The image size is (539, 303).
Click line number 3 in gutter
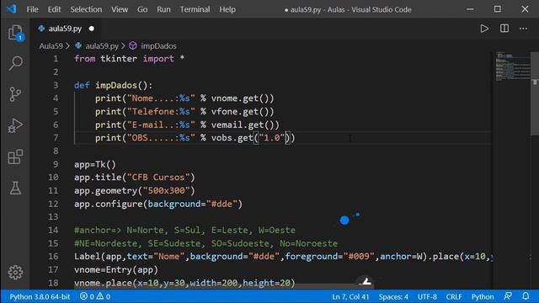click(x=56, y=85)
